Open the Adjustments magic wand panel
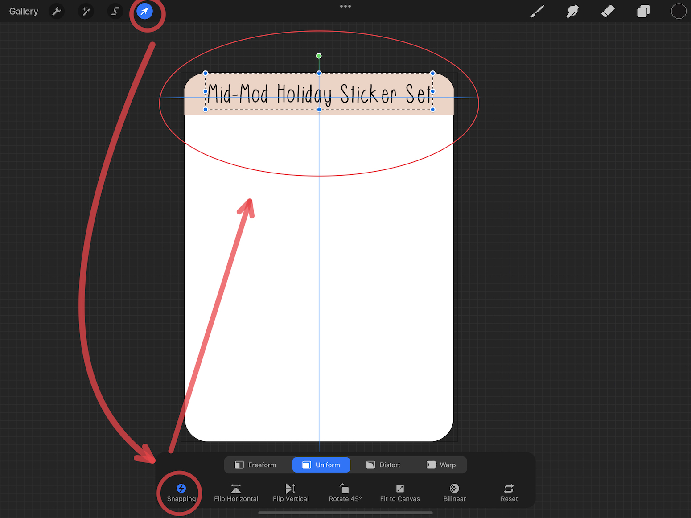This screenshot has height=518, width=691. coord(86,11)
